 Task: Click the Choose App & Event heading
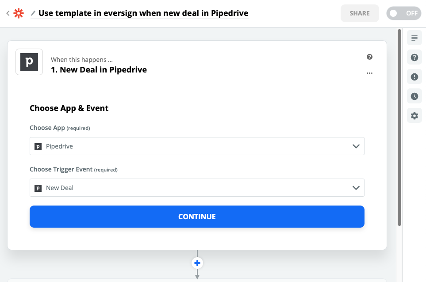pyautogui.click(x=69, y=108)
